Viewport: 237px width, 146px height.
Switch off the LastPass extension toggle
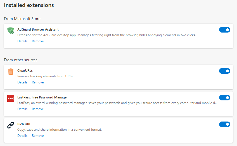tap(224, 98)
